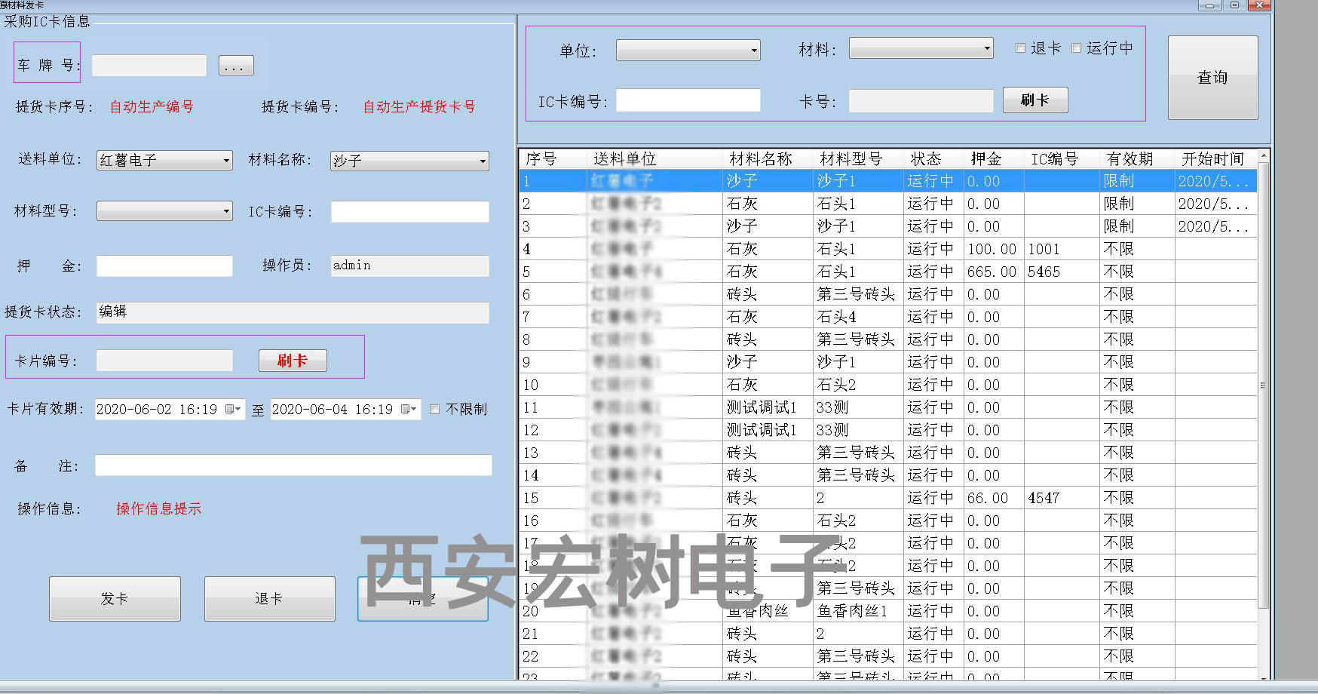
Task: Select table row number 10
Action: pos(888,385)
